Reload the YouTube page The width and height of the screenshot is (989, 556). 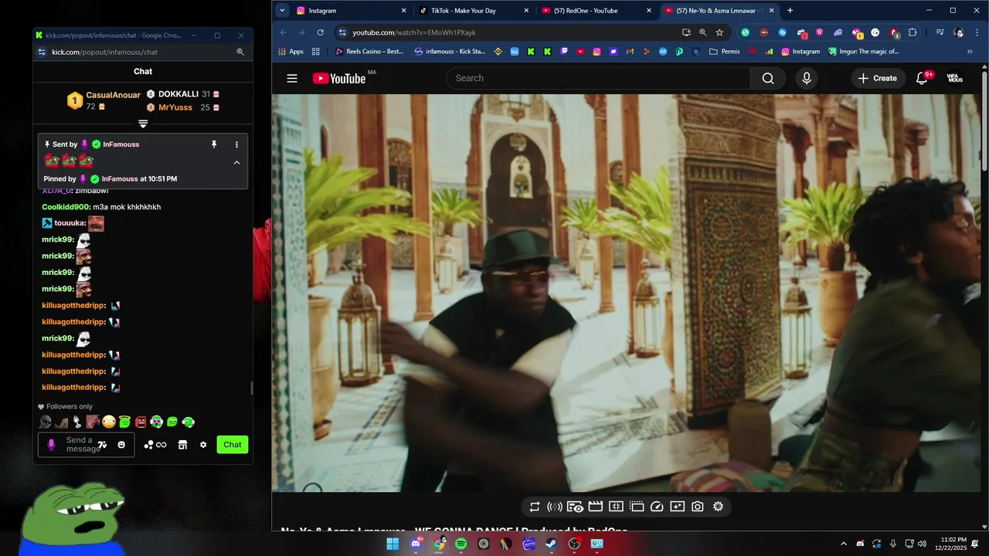pos(320,32)
